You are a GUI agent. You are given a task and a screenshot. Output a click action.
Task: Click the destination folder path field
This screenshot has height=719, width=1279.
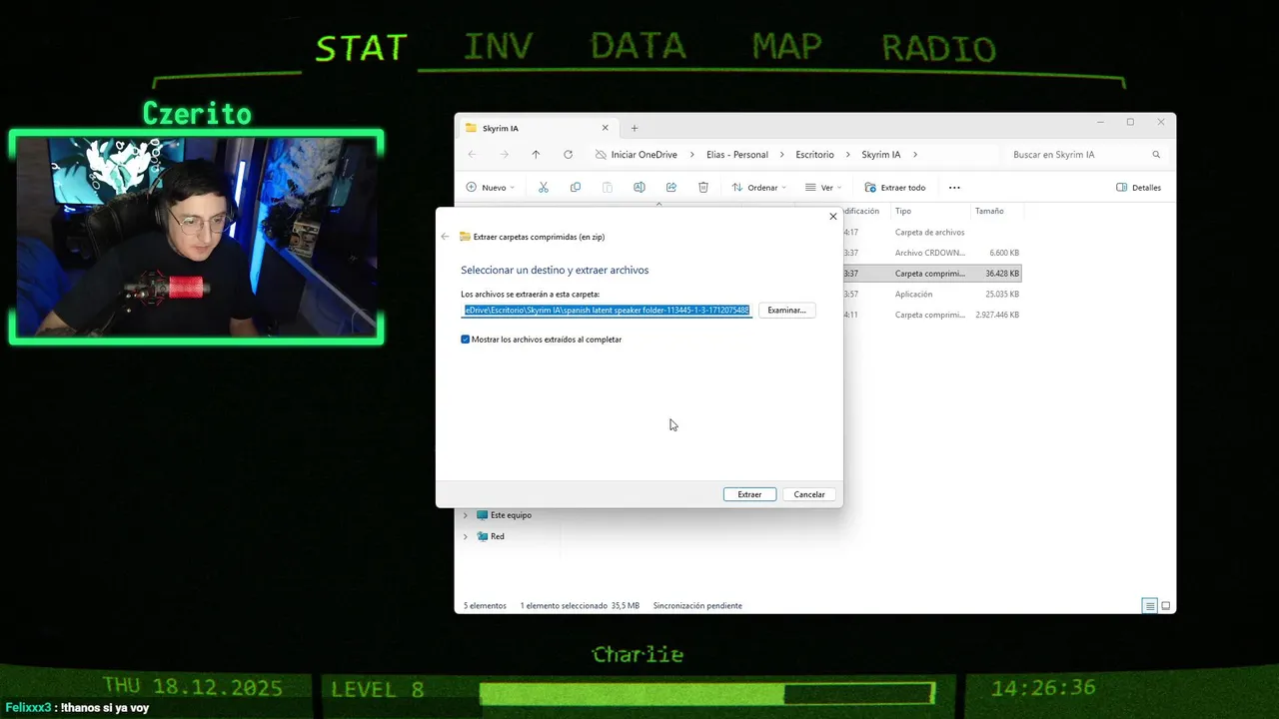pos(607,311)
